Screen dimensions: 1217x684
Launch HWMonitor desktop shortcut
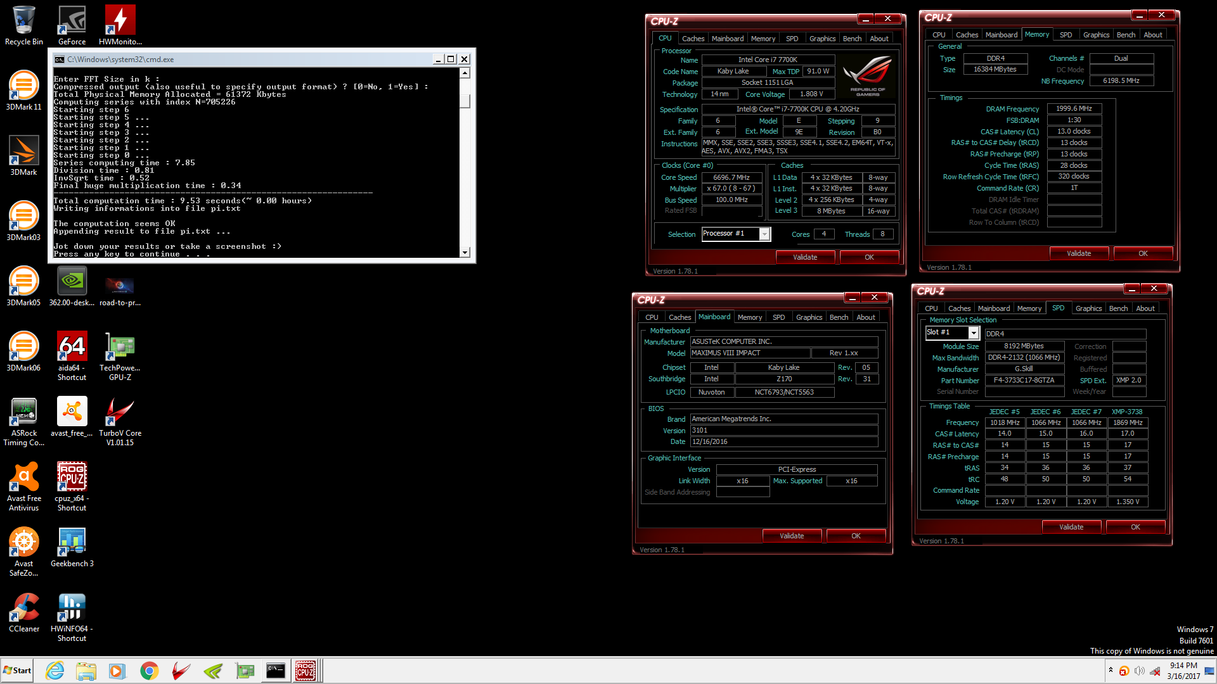120,25
